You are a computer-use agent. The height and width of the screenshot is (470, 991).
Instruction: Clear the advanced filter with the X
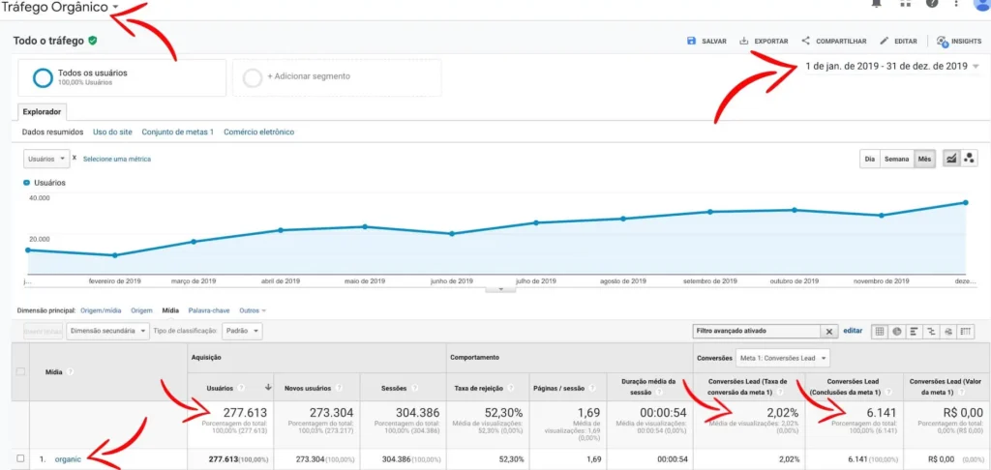tap(829, 331)
